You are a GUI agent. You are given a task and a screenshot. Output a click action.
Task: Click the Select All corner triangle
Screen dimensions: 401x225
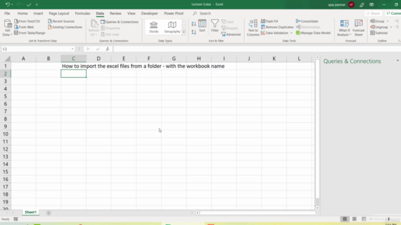pos(7,59)
